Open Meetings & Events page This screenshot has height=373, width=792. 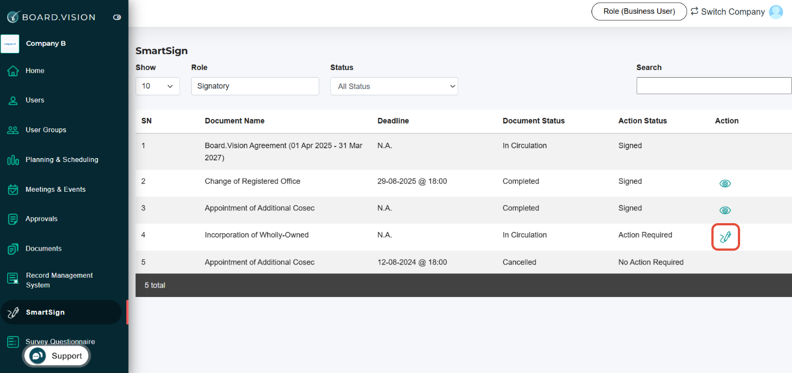coord(55,190)
